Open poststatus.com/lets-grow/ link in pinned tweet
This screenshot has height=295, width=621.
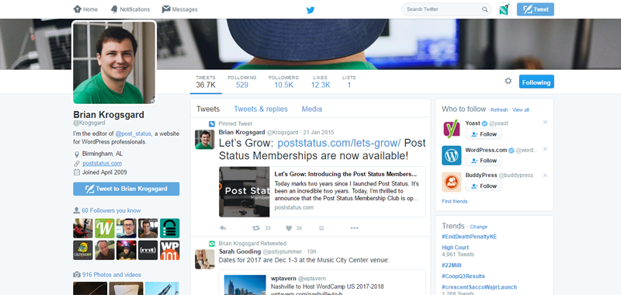[339, 143]
